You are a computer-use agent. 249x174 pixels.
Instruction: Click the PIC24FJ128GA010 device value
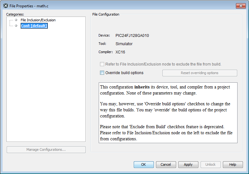(132, 36)
